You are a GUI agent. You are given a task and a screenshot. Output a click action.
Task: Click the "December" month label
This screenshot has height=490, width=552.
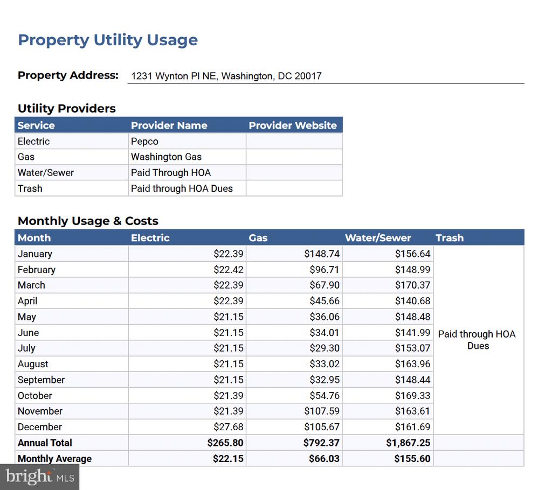pos(40,427)
